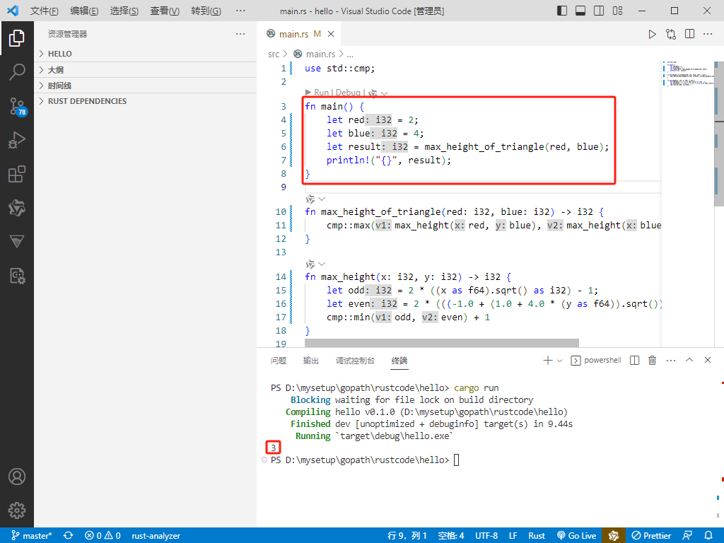Open errors and warnings count in status bar
Screen dimensions: 724x543
click(103, 536)
